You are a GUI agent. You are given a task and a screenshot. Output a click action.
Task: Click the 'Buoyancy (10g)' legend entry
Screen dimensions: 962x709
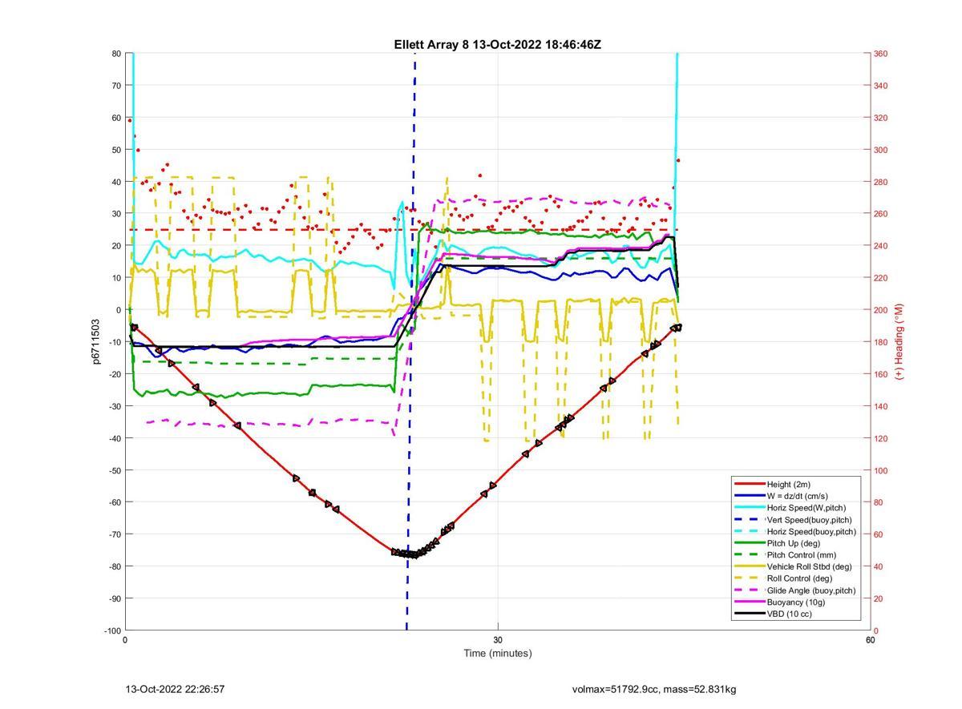[796, 602]
